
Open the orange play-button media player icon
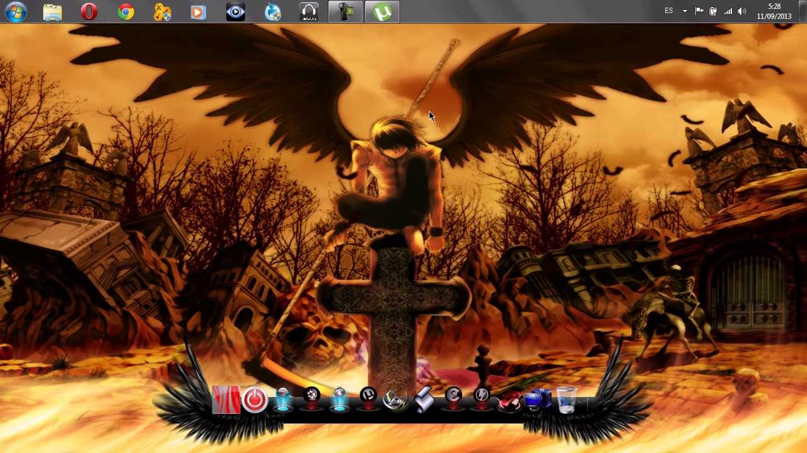pyautogui.click(x=199, y=11)
